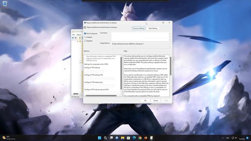This screenshot has width=251, height=141.
Task: Click the Previous Setting button
Action: 138,28
